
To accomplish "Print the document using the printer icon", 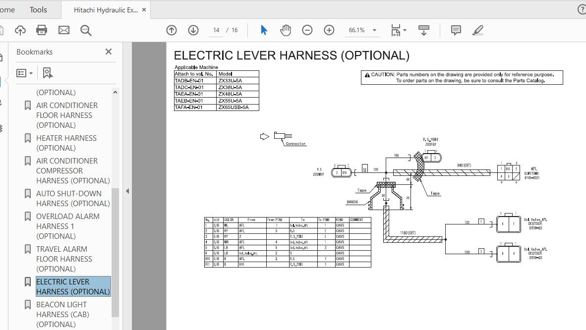I will click(x=42, y=30).
